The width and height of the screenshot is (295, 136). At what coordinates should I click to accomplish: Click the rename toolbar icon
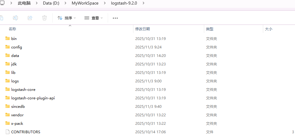click(15, 18)
